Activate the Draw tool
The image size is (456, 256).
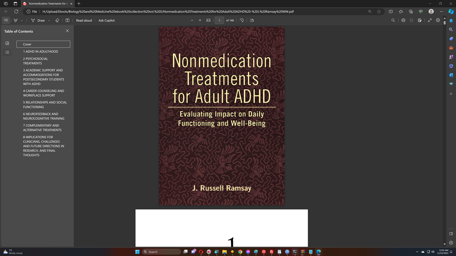coord(38,20)
